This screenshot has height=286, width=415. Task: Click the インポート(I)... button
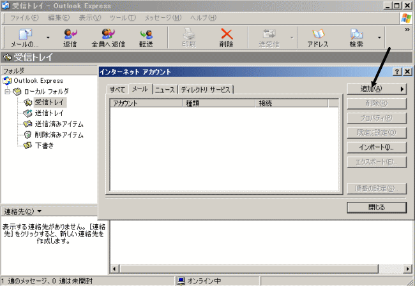[377, 147]
